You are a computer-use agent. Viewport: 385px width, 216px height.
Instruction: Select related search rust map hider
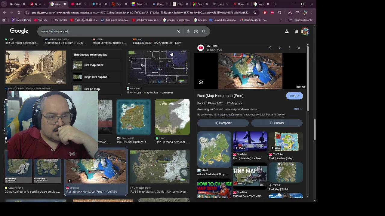97,65
